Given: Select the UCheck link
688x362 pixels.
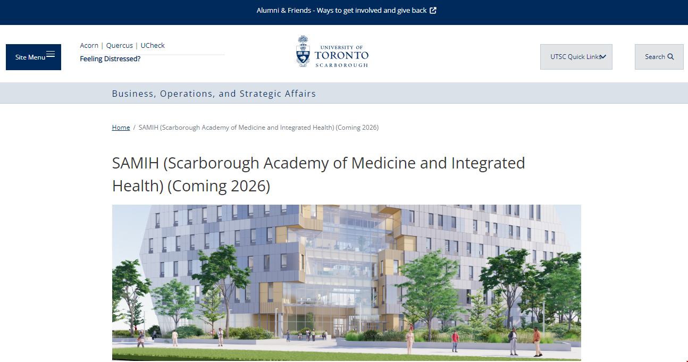Looking at the screenshot, I should click(x=153, y=46).
